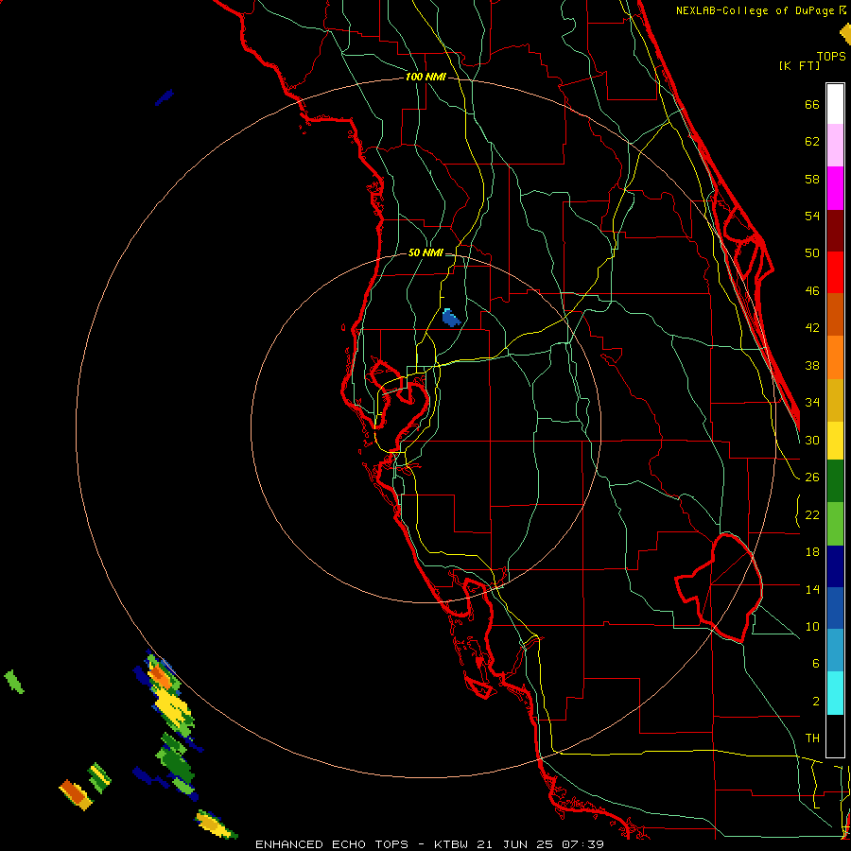851x851 pixels.
Task: Click the "6" legend value
Action: tap(815, 663)
